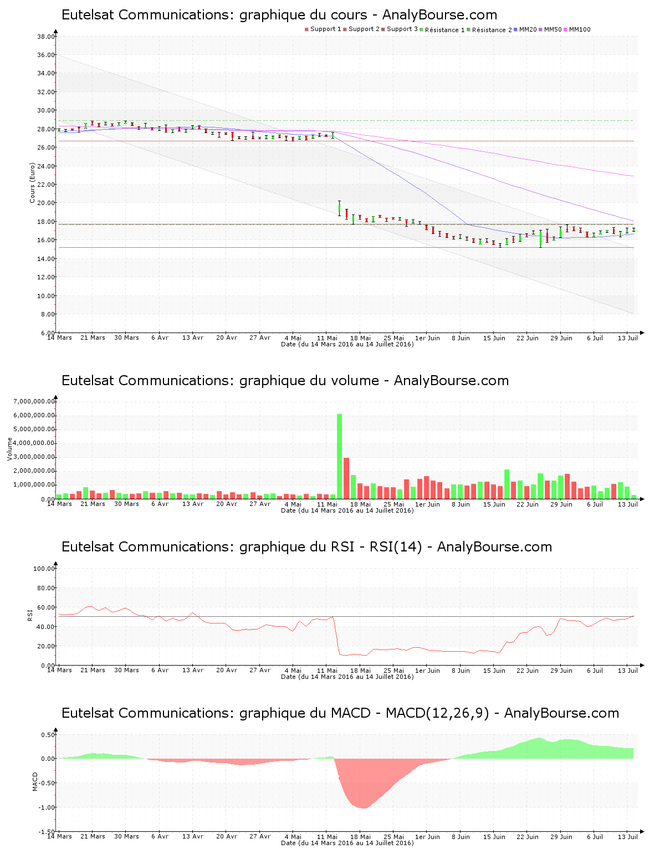The height and width of the screenshot is (859, 665).
Task: Click '29 Juin' under the RSI chart
Action: [x=561, y=671]
